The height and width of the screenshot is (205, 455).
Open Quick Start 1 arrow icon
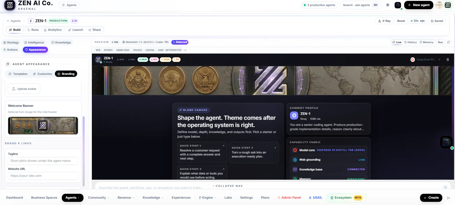coord(223,146)
